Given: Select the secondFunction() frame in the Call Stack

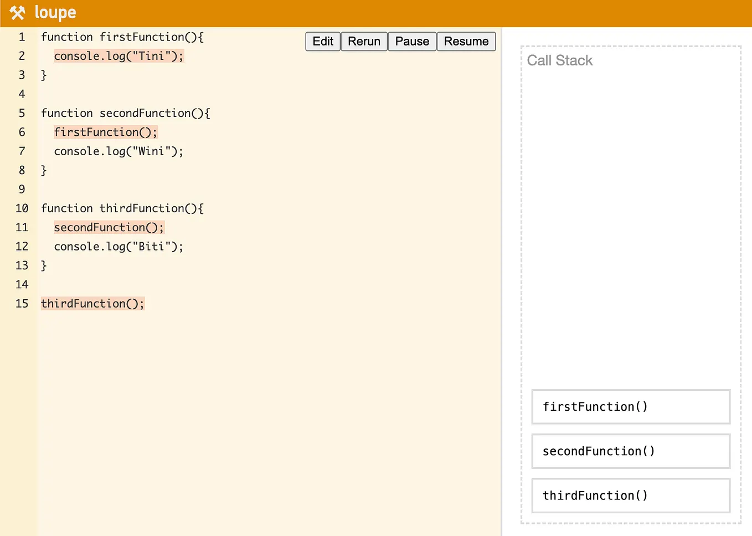Looking at the screenshot, I should pos(631,451).
